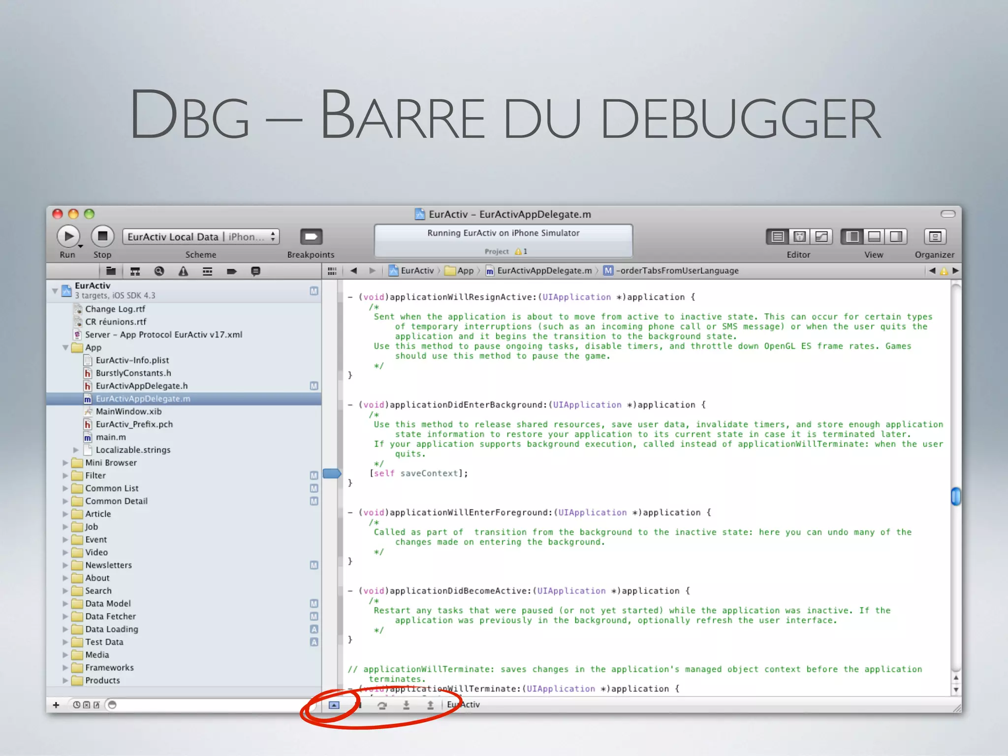Select main.m file
The height and width of the screenshot is (756, 1008).
(x=184, y=437)
